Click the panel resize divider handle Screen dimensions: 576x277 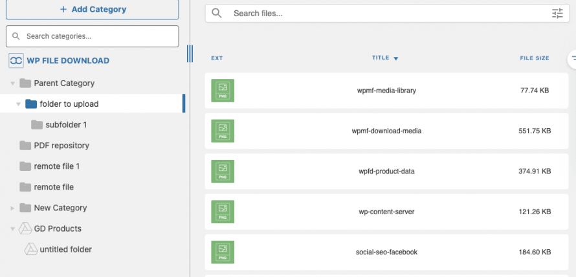point(190,54)
